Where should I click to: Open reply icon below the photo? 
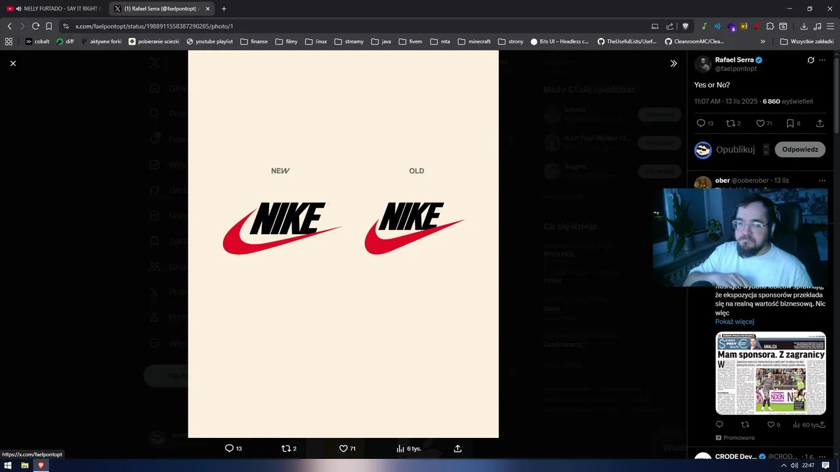[229, 448]
